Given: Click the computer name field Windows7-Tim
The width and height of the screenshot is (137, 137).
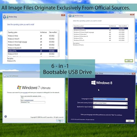Looking at the screenshot, I should (x=33, y=102).
